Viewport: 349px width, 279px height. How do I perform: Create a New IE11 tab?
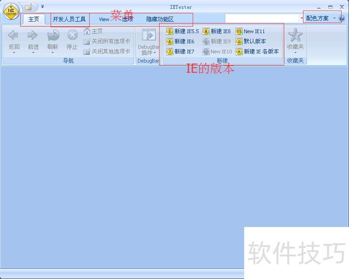pyautogui.click(x=250, y=31)
